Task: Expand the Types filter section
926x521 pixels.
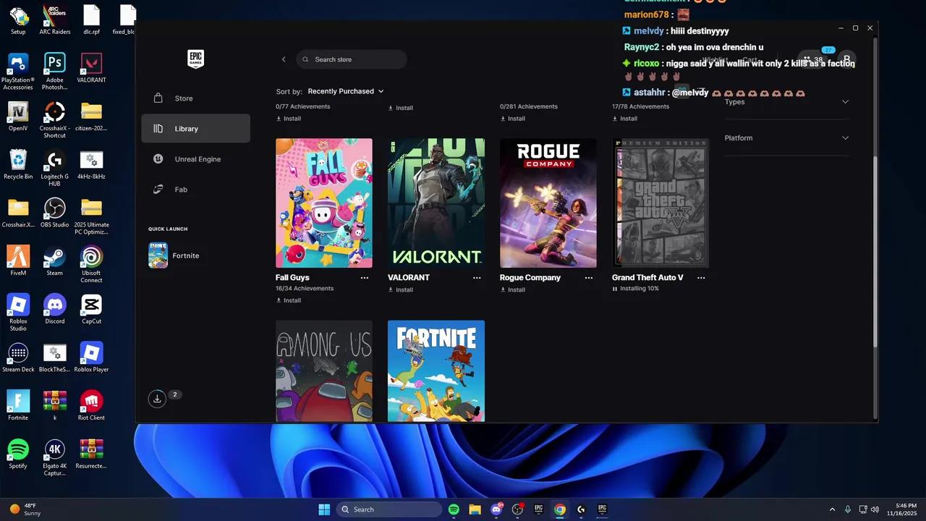Action: click(786, 101)
